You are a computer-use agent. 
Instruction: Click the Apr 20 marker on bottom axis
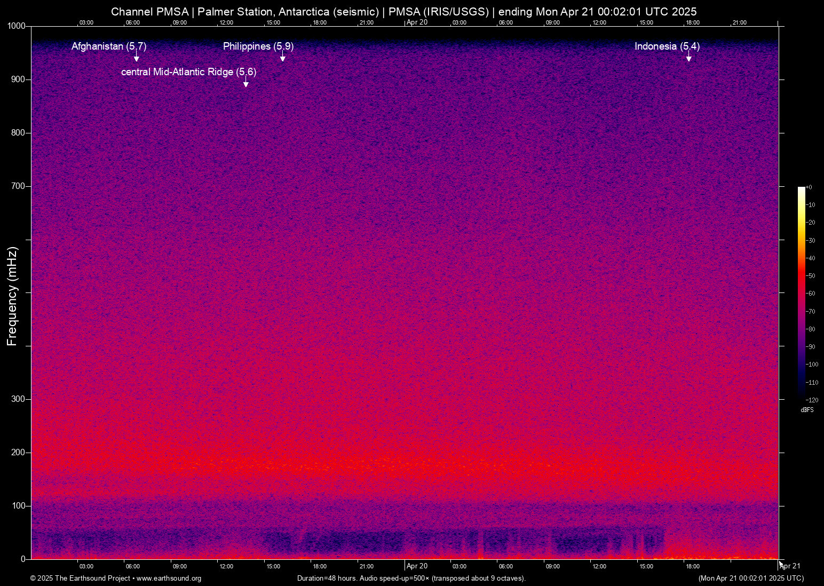(416, 566)
